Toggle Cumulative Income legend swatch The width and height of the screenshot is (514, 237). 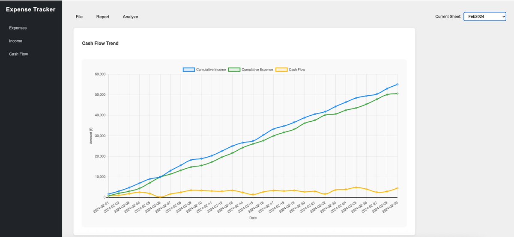point(189,69)
